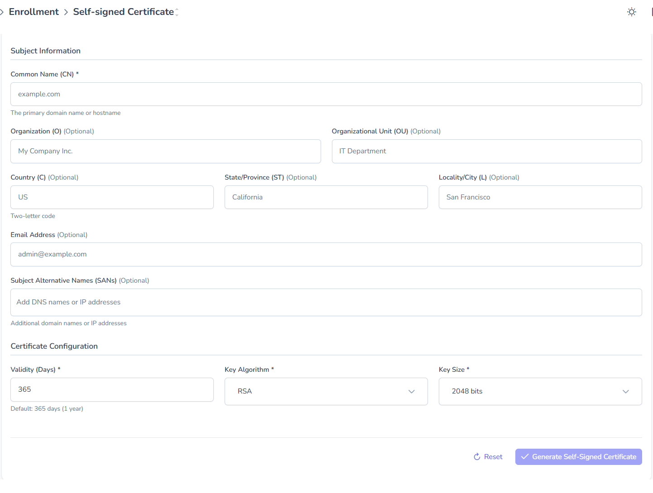Go to Enrollment breadcrumb
The height and width of the screenshot is (493, 653).
[x=34, y=12]
